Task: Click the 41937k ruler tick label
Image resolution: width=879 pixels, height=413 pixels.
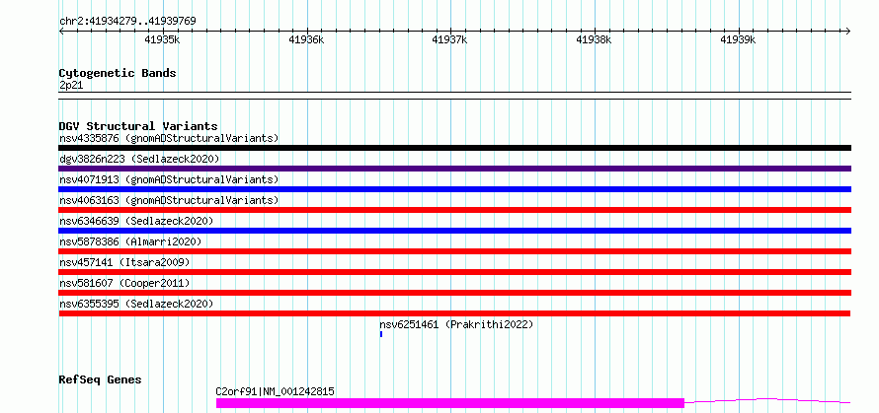Action: pos(449,39)
